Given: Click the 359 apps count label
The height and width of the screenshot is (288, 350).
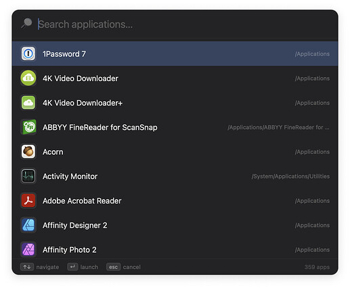Looking at the screenshot, I should pyautogui.click(x=317, y=267).
